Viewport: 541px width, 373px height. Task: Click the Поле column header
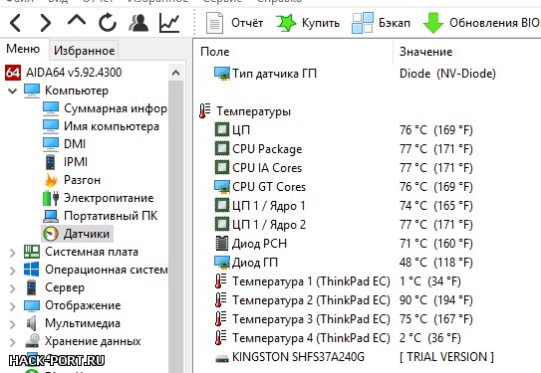point(214,52)
